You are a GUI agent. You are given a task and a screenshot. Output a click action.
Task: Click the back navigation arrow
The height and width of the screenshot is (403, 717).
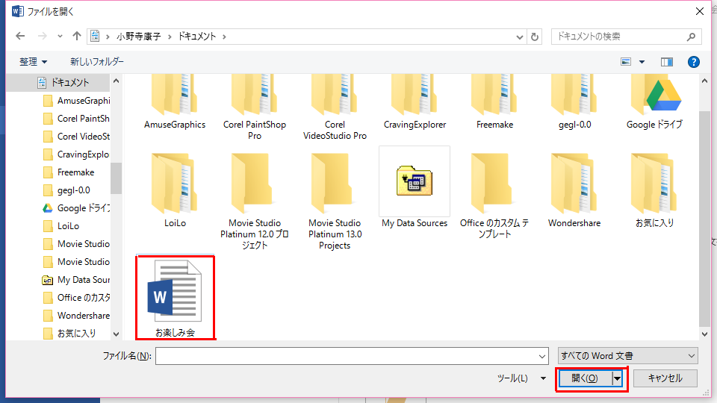point(20,36)
